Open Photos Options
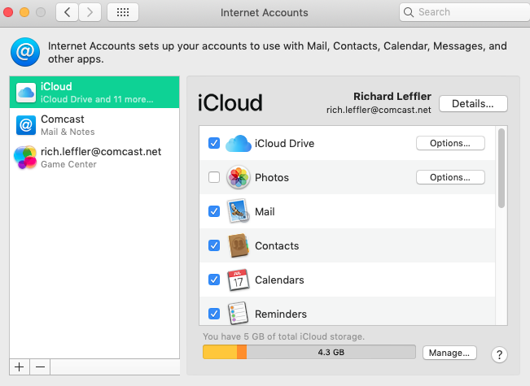This screenshot has height=386, width=530. 450,178
